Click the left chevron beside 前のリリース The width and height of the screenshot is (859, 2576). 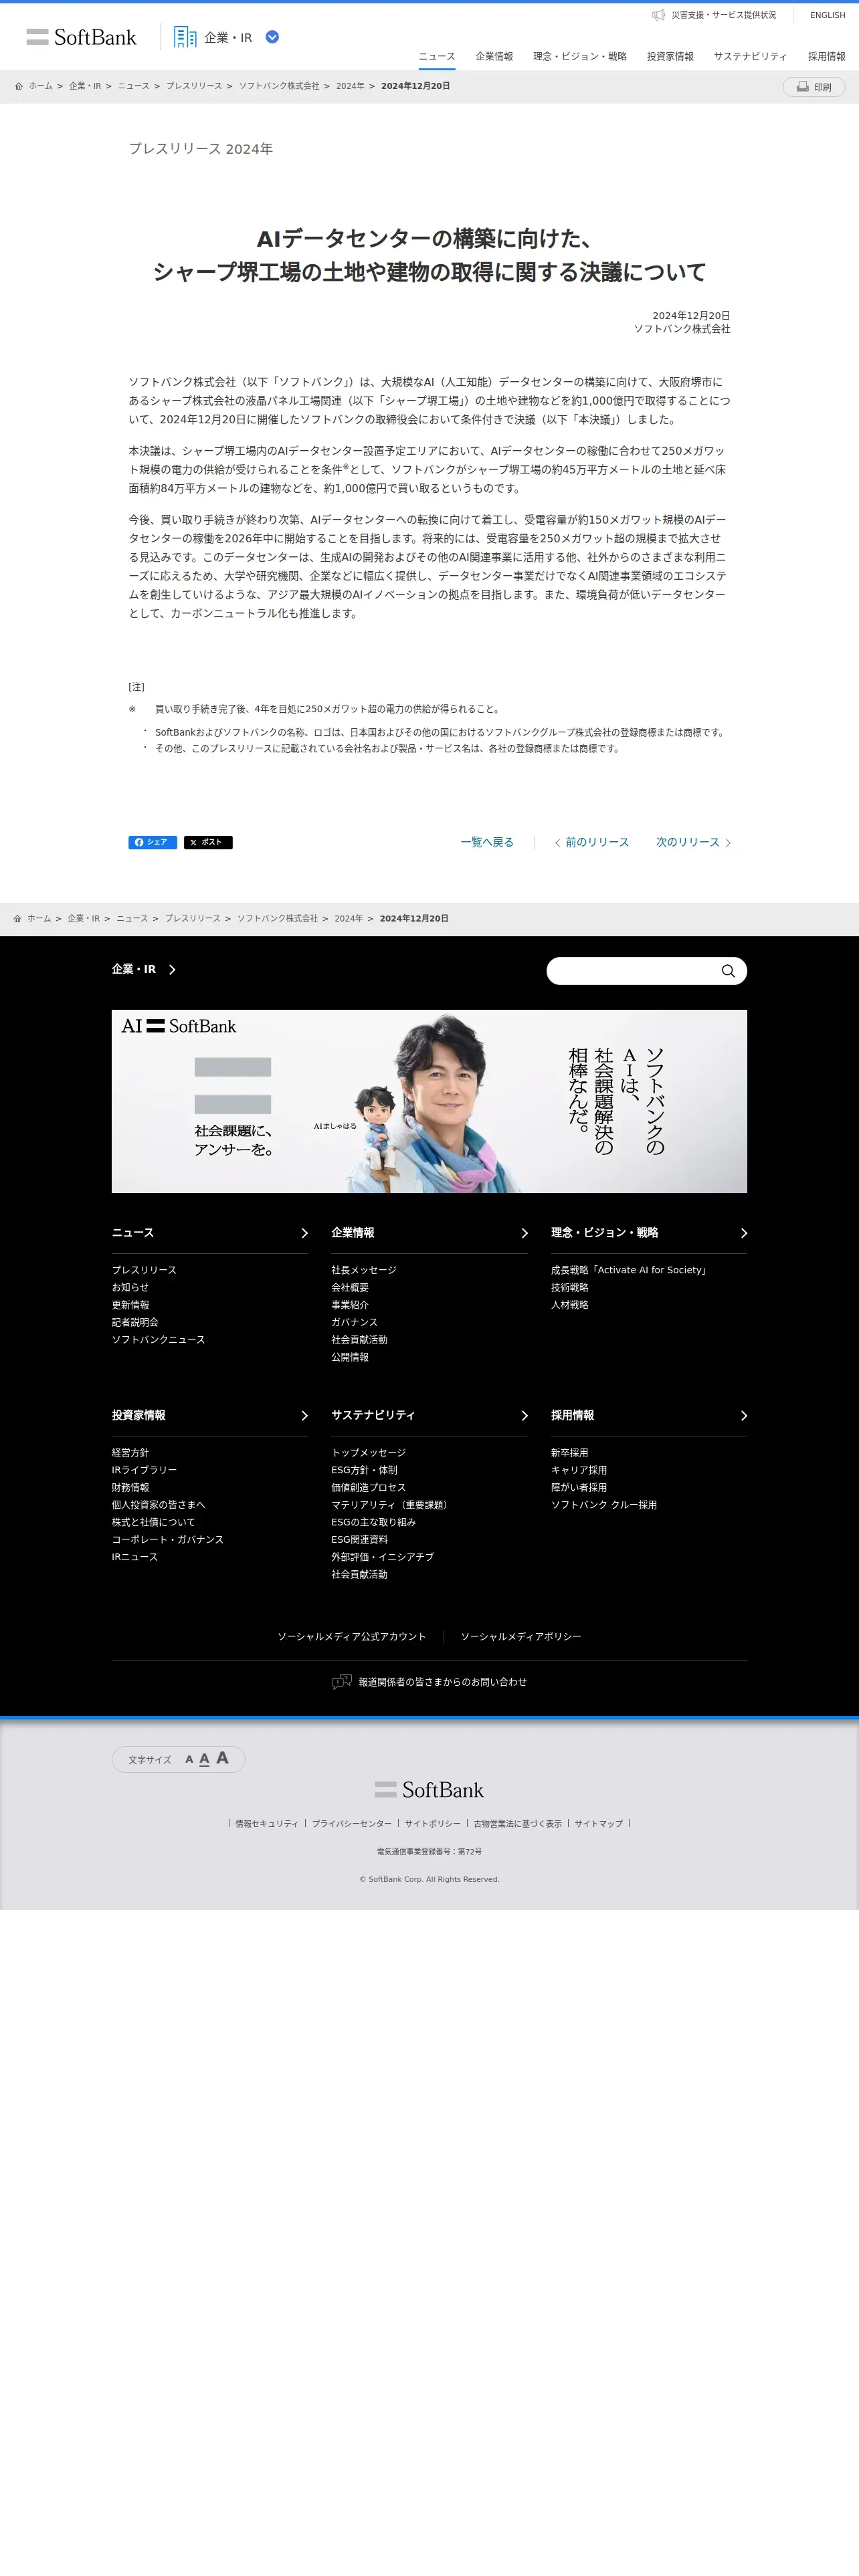[557, 843]
